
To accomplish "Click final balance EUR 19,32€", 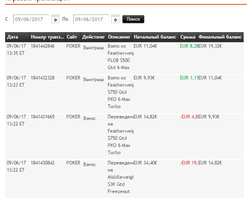I will click(x=210, y=46).
